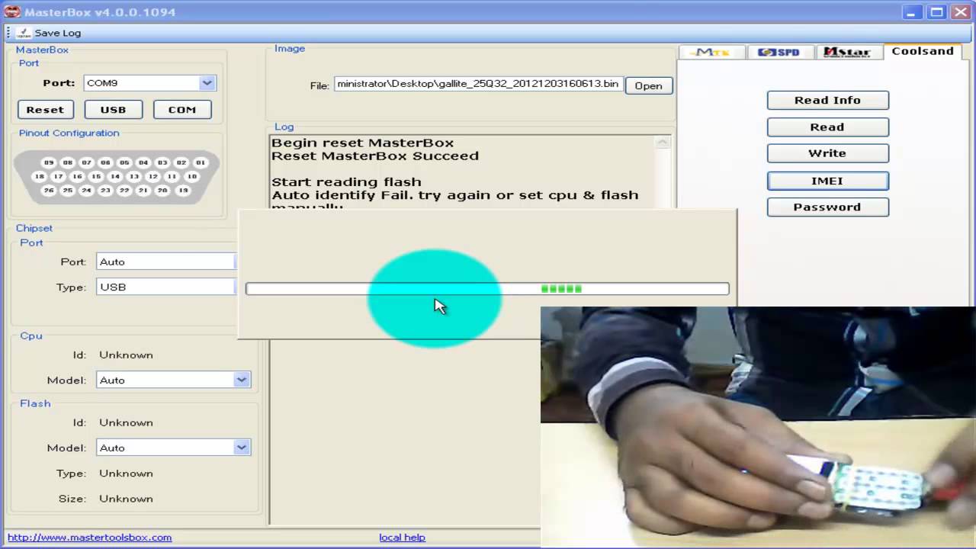
Task: Click the green progress bar
Action: (x=487, y=289)
